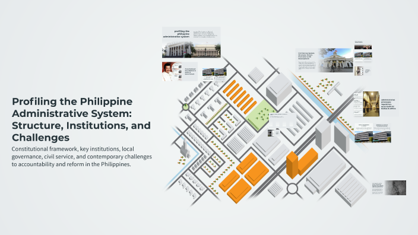This screenshot has width=418, height=235.
Task: Click the subtitle paragraph about constitutional framework
Action: [81, 157]
